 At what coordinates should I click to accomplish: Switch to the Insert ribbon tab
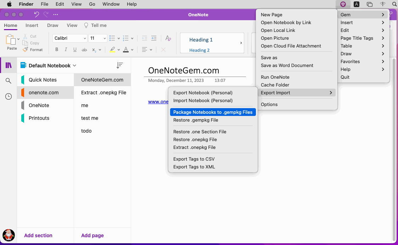coord(32,26)
